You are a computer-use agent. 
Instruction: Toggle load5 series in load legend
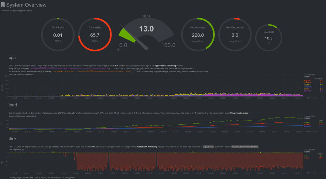pos(307,124)
